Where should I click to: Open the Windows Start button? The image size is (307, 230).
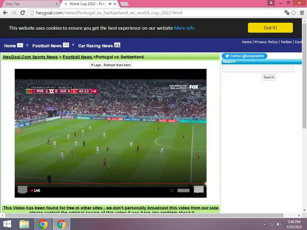(7, 224)
